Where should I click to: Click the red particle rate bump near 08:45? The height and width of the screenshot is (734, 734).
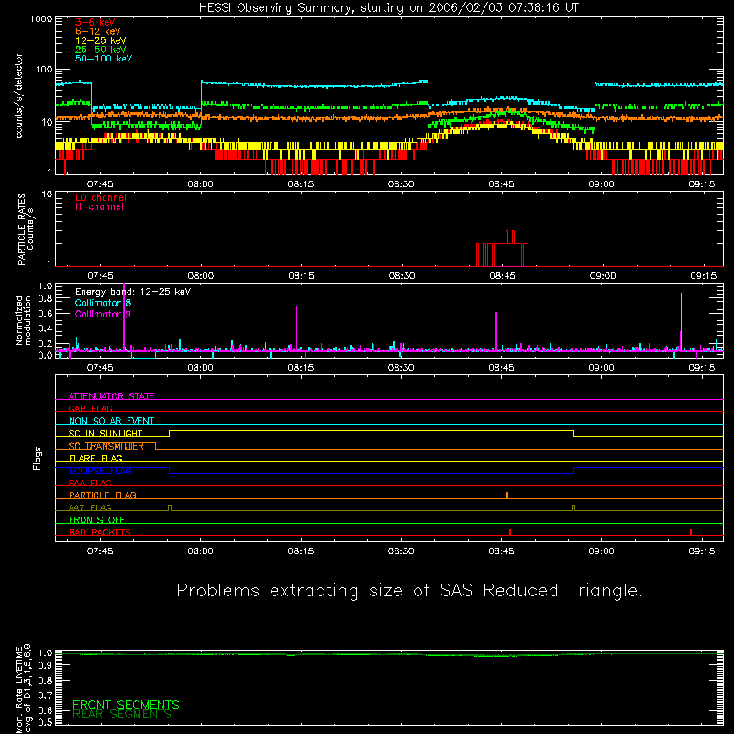[502, 249]
